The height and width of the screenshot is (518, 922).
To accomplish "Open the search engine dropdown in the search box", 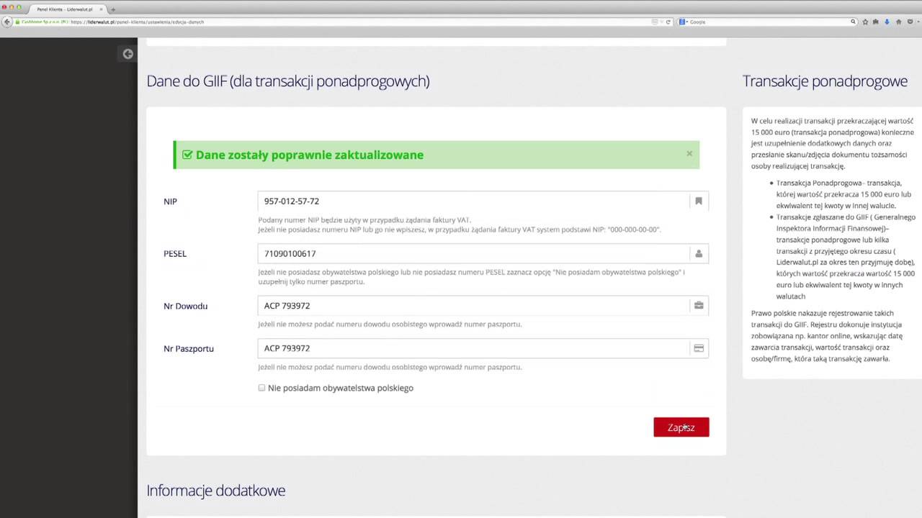I will tap(684, 22).
